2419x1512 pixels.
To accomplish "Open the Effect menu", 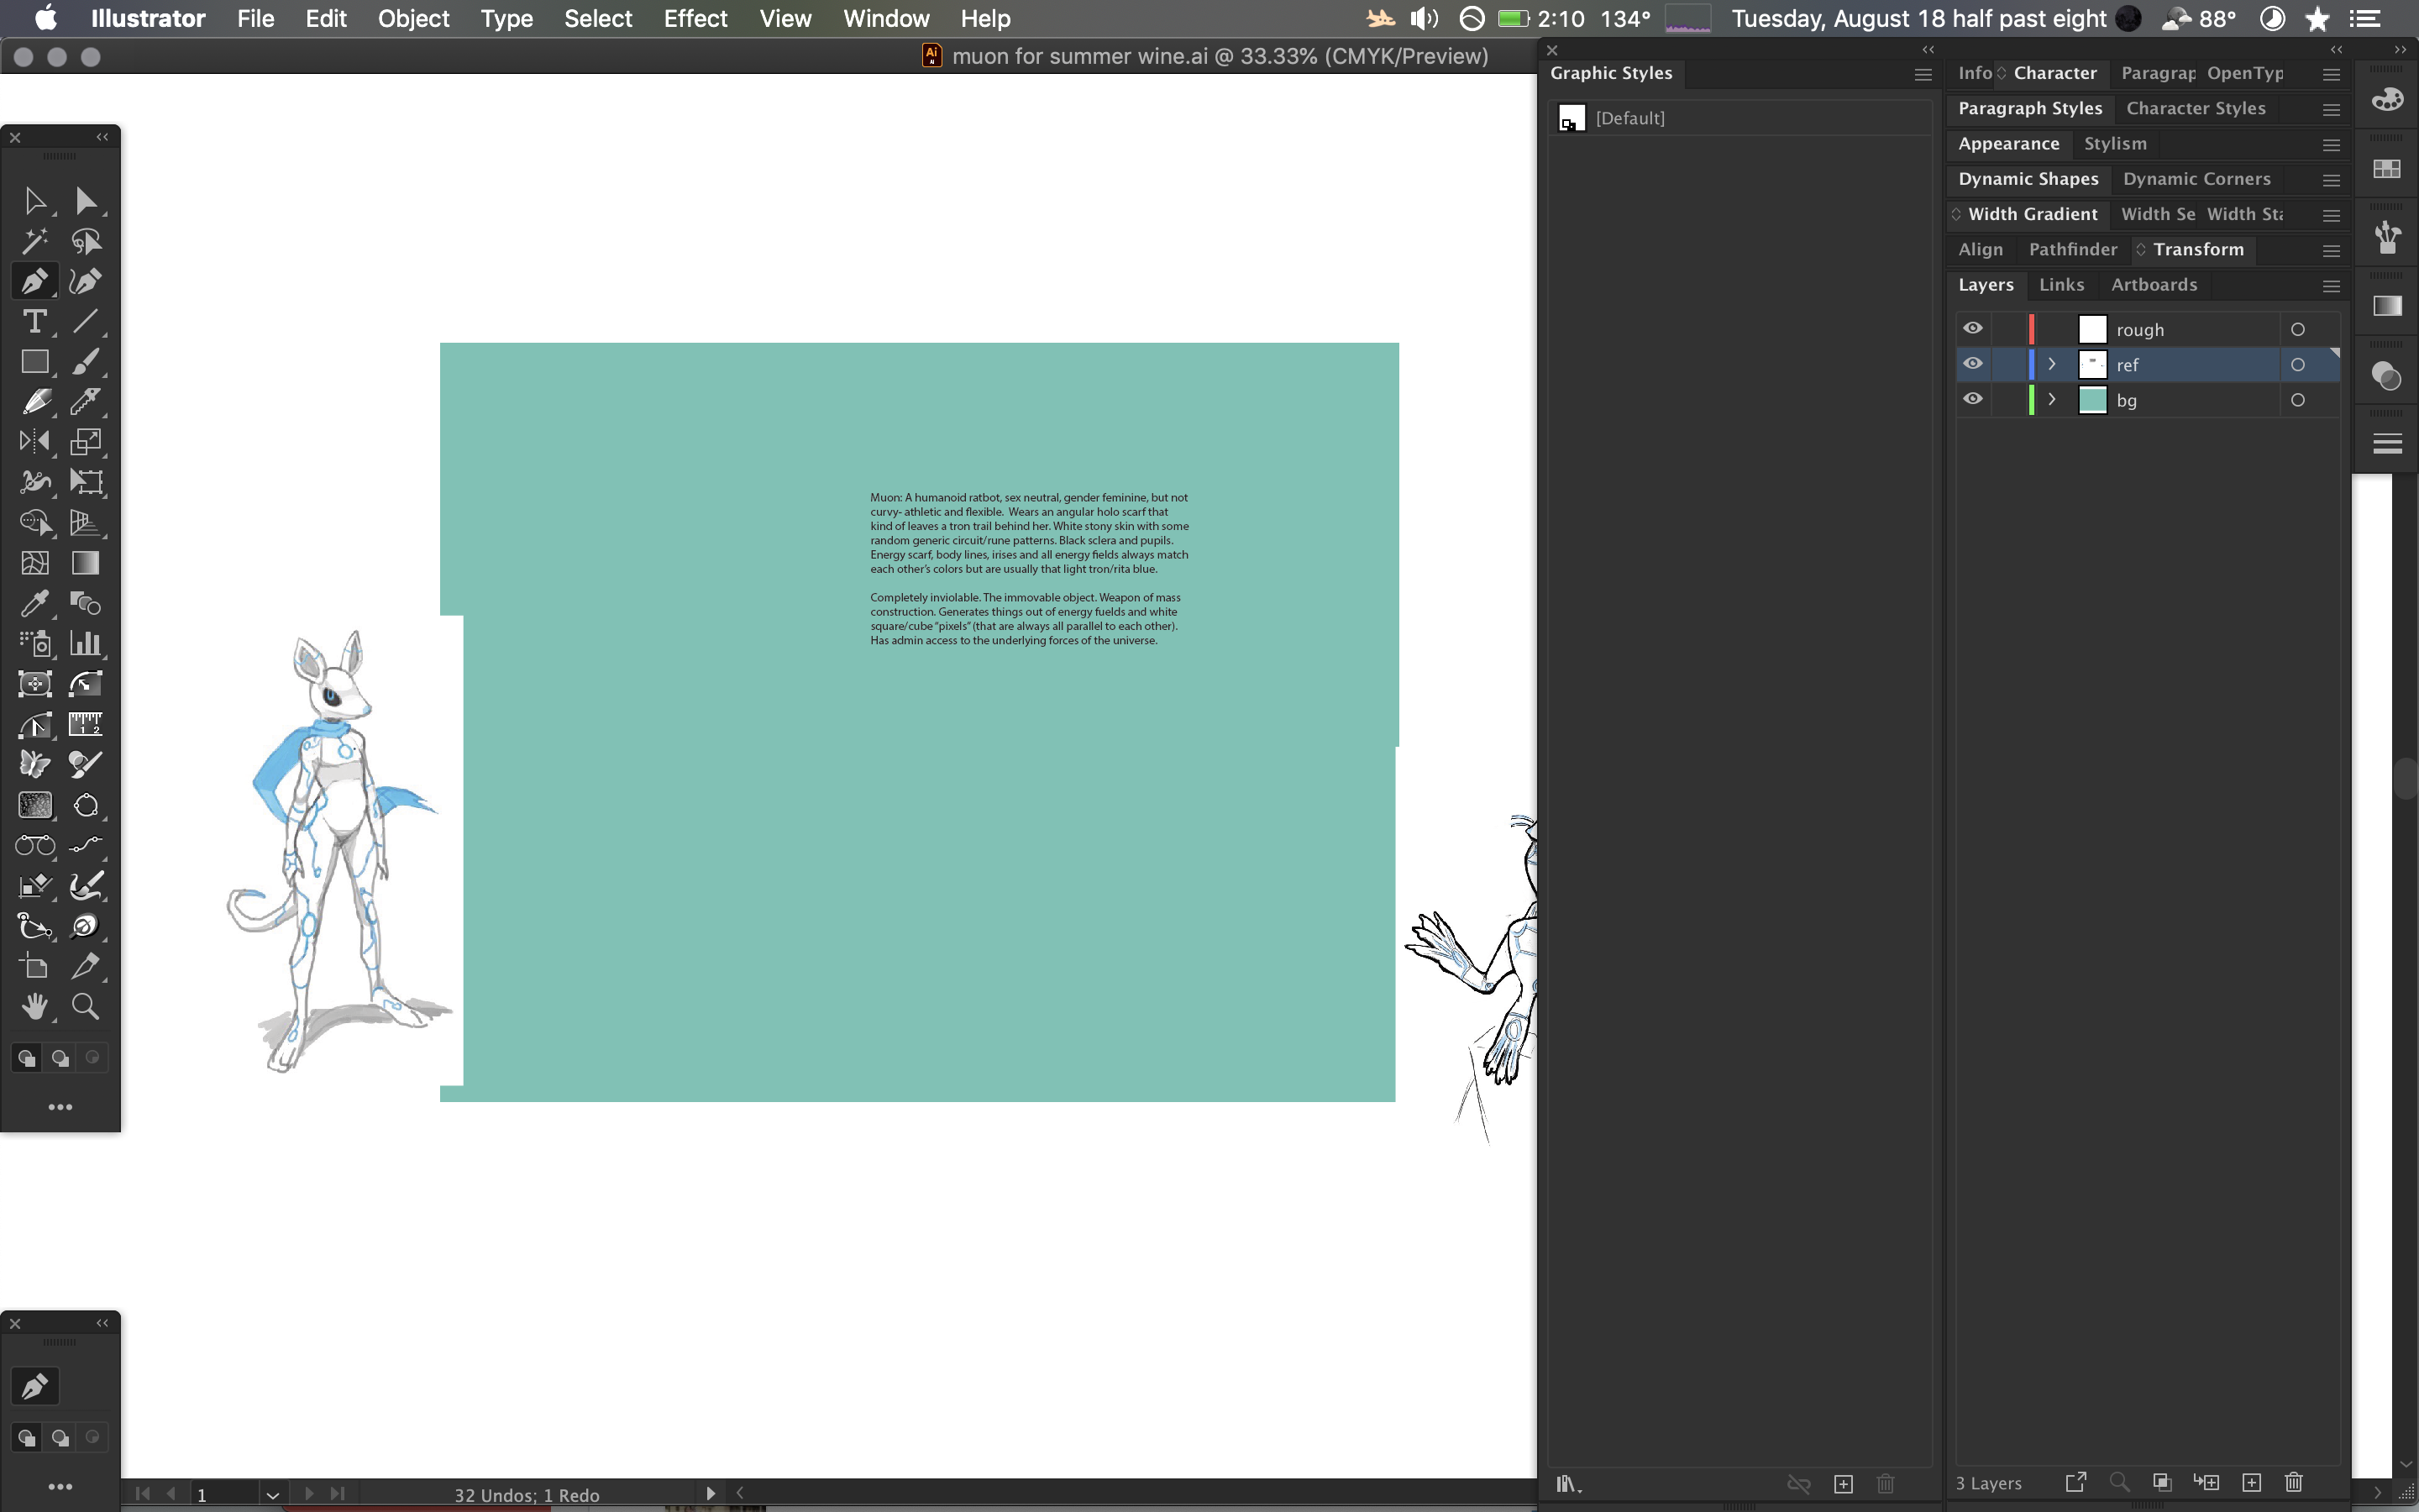I will click(695, 19).
